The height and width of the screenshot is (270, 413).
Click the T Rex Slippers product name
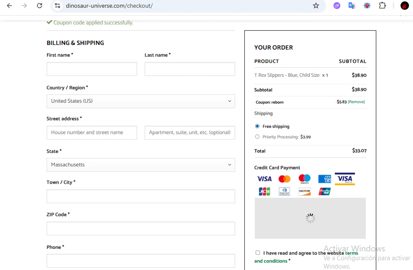(x=287, y=75)
